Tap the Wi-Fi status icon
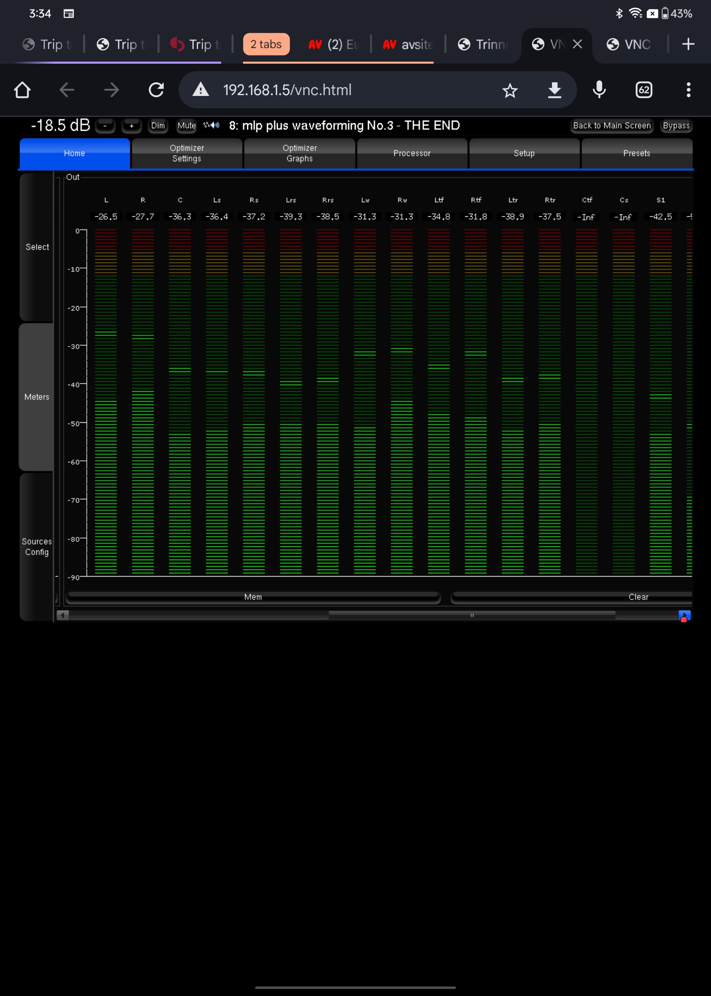This screenshot has height=996, width=711. click(x=635, y=14)
